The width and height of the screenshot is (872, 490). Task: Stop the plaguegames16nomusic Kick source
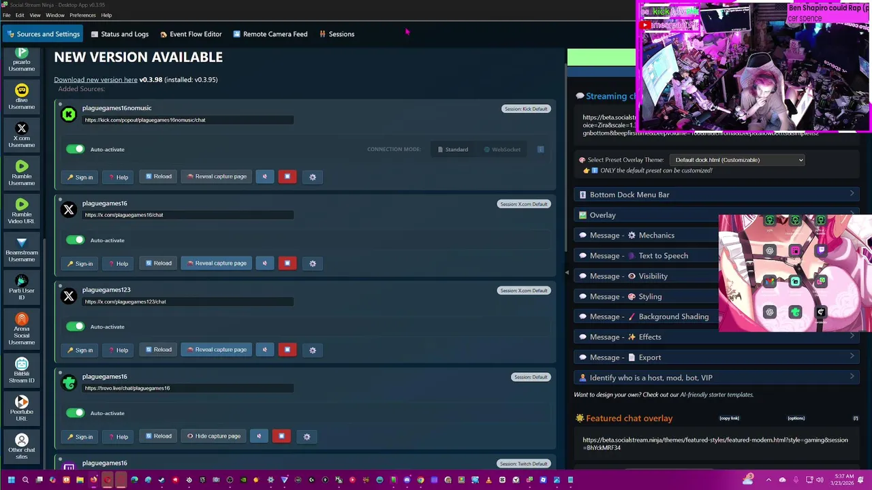pyautogui.click(x=287, y=177)
